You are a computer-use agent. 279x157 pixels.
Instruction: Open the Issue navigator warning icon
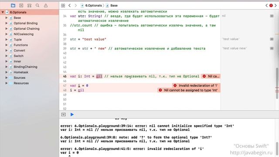pyautogui.click(x=46, y=6)
